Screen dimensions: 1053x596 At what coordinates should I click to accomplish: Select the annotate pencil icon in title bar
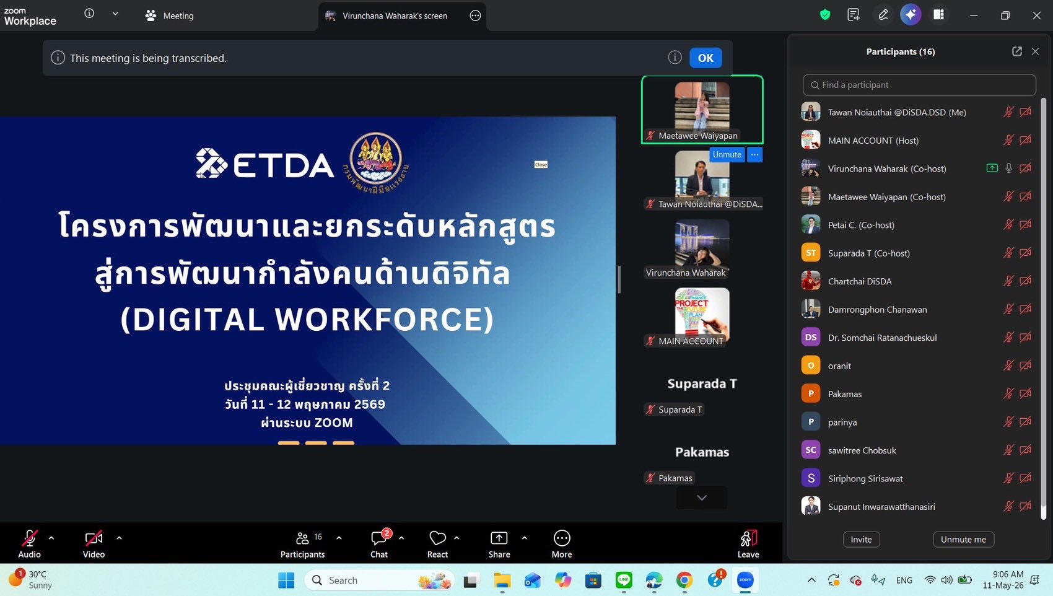tap(883, 15)
